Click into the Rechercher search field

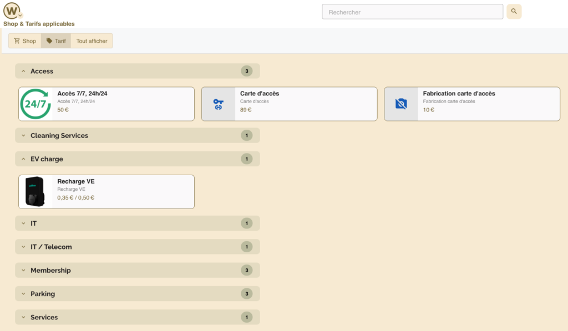coord(412,12)
